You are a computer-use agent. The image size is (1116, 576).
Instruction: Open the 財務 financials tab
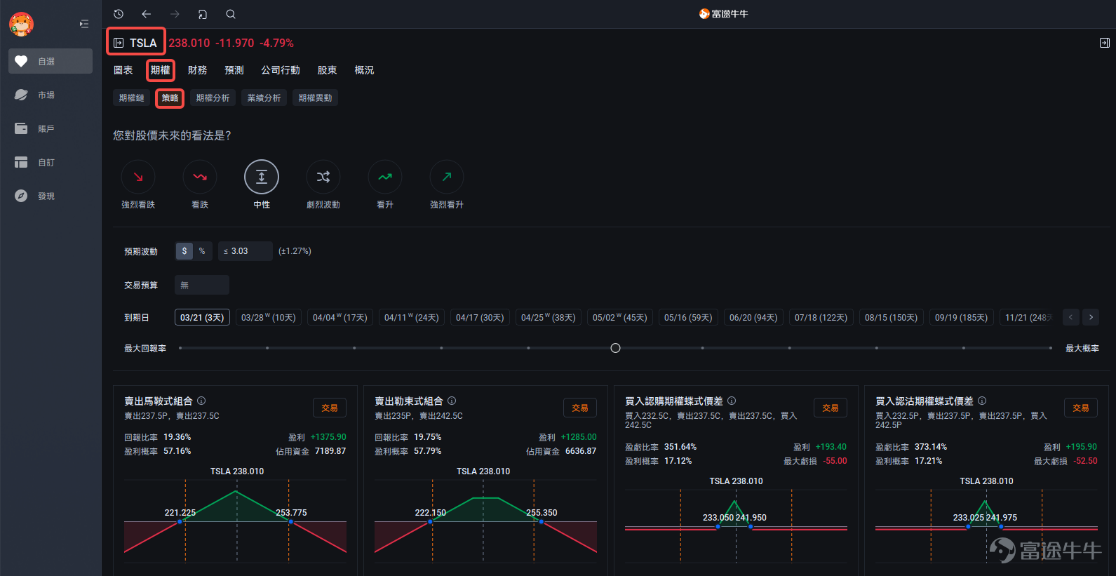[198, 70]
